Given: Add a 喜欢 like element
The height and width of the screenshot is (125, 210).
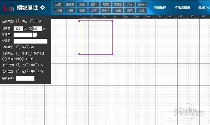Looking at the screenshot, I should (130, 11).
